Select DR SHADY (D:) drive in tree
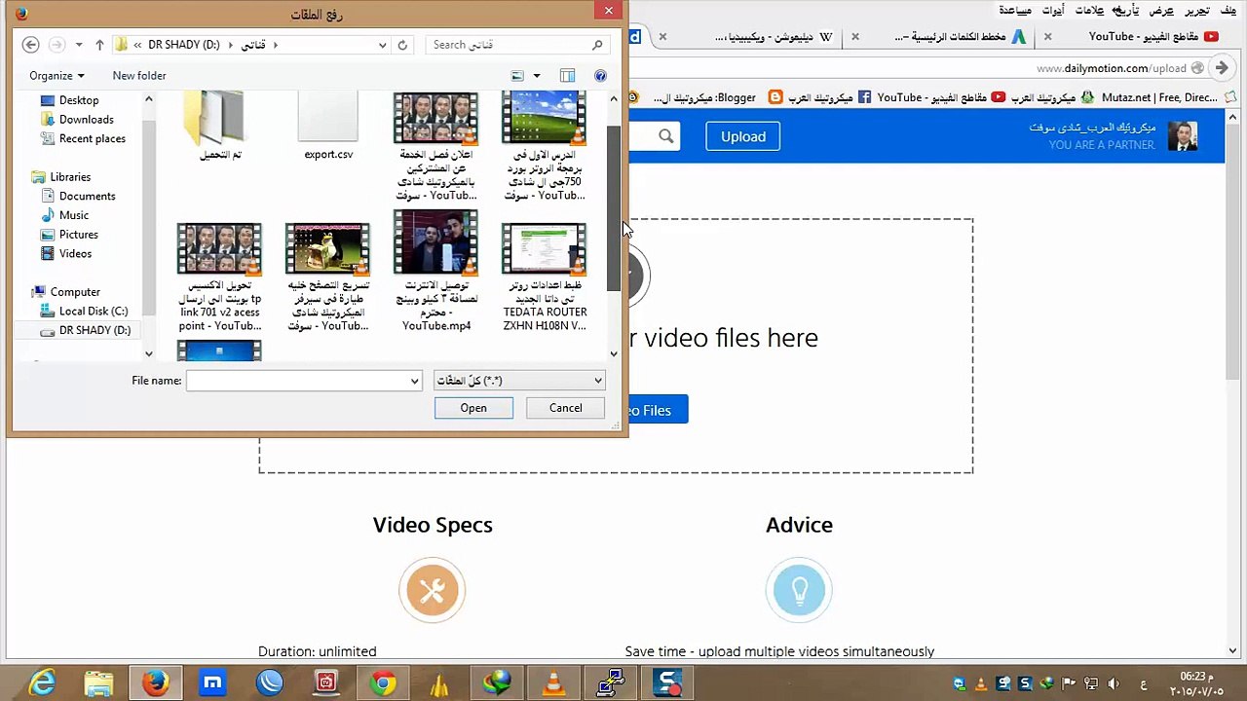Image resolution: width=1247 pixels, height=701 pixels. (x=85, y=331)
